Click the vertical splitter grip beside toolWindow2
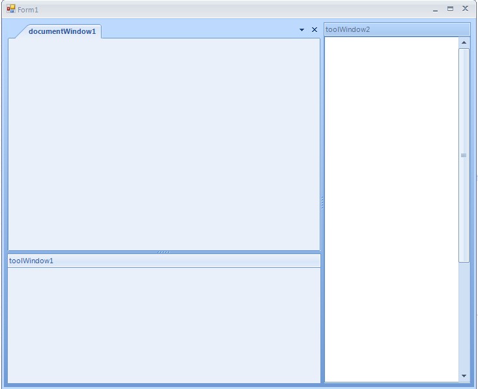Image resolution: width=478 pixels, height=389 pixels. click(322, 203)
